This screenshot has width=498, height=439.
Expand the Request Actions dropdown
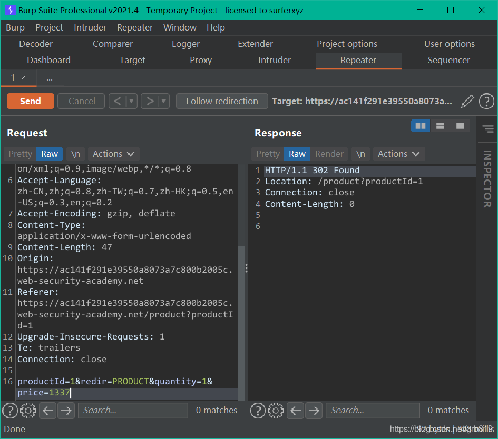(113, 154)
